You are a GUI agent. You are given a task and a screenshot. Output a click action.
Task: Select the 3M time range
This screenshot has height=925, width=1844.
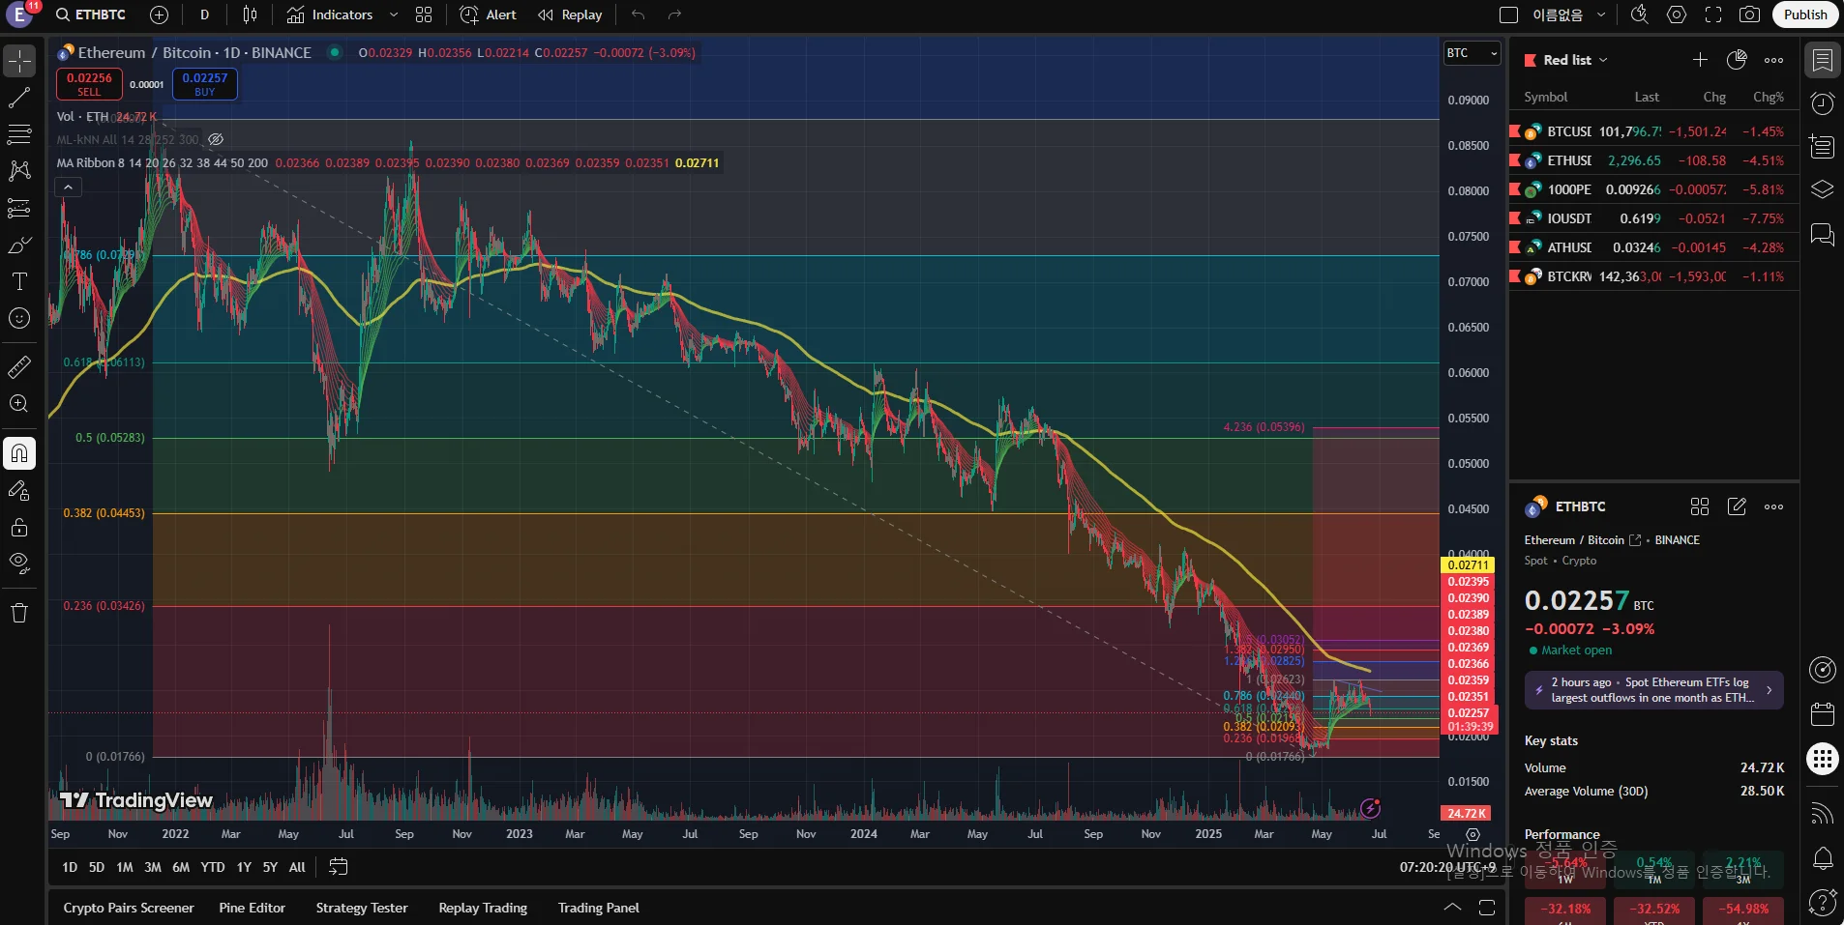(x=153, y=867)
